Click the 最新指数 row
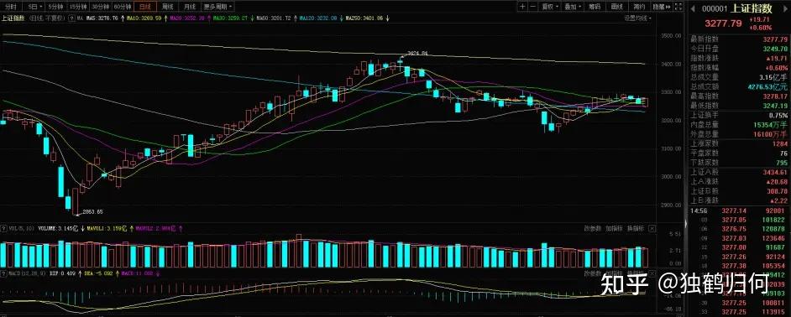Image resolution: width=791 pixels, height=317 pixels. (739, 39)
